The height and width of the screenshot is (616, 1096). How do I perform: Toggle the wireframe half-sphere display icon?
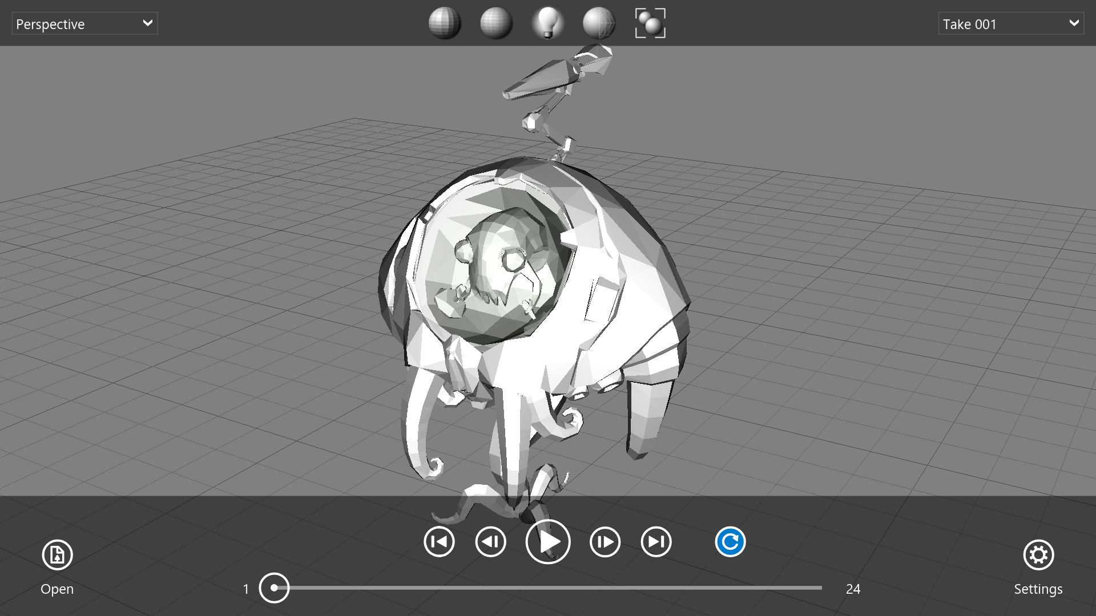coord(599,23)
